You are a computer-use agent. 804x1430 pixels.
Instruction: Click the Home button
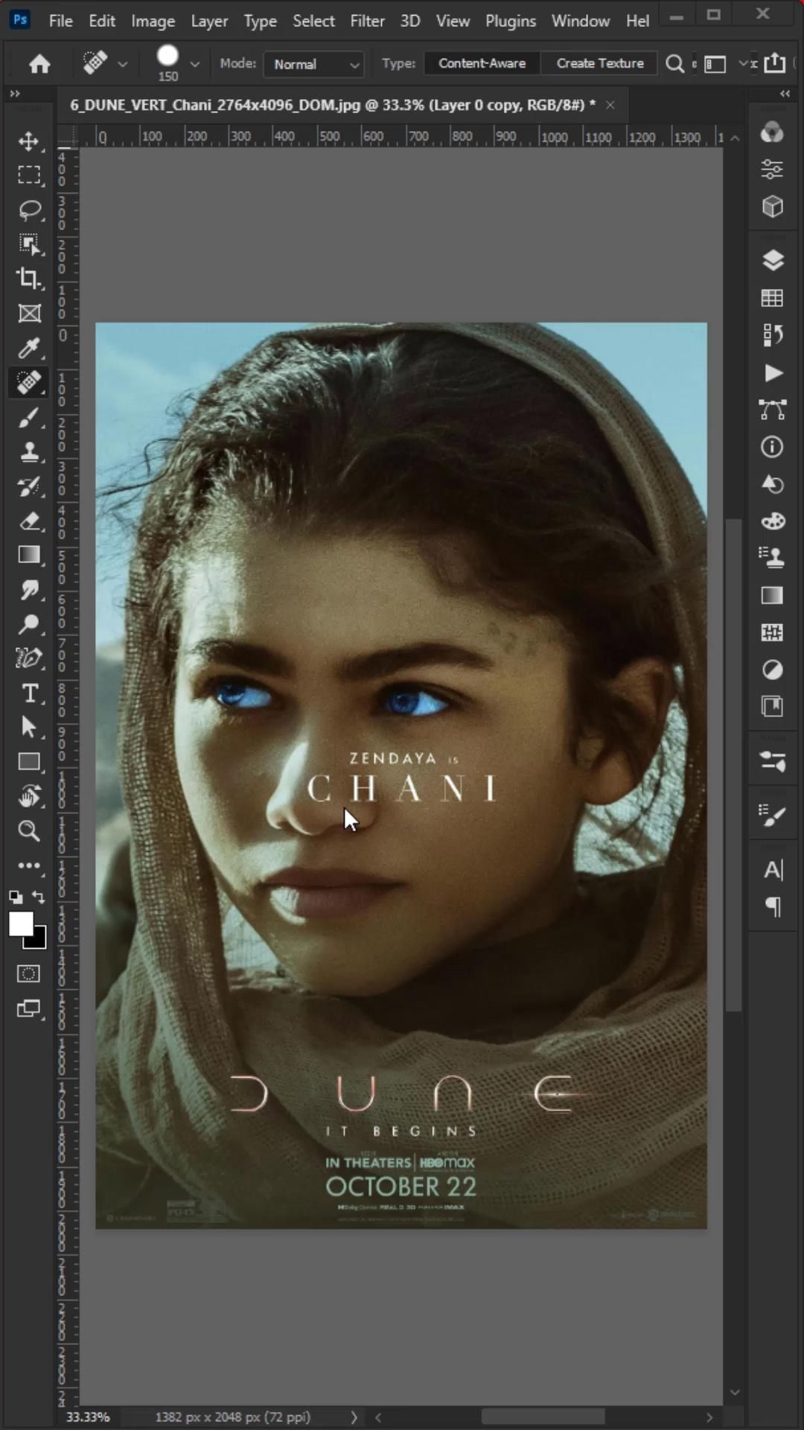[x=39, y=64]
